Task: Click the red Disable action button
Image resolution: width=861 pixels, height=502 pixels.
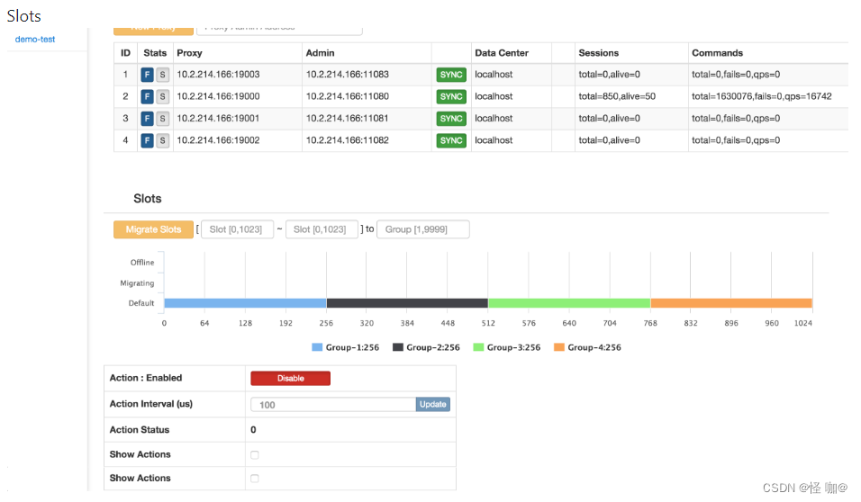Action: point(290,379)
